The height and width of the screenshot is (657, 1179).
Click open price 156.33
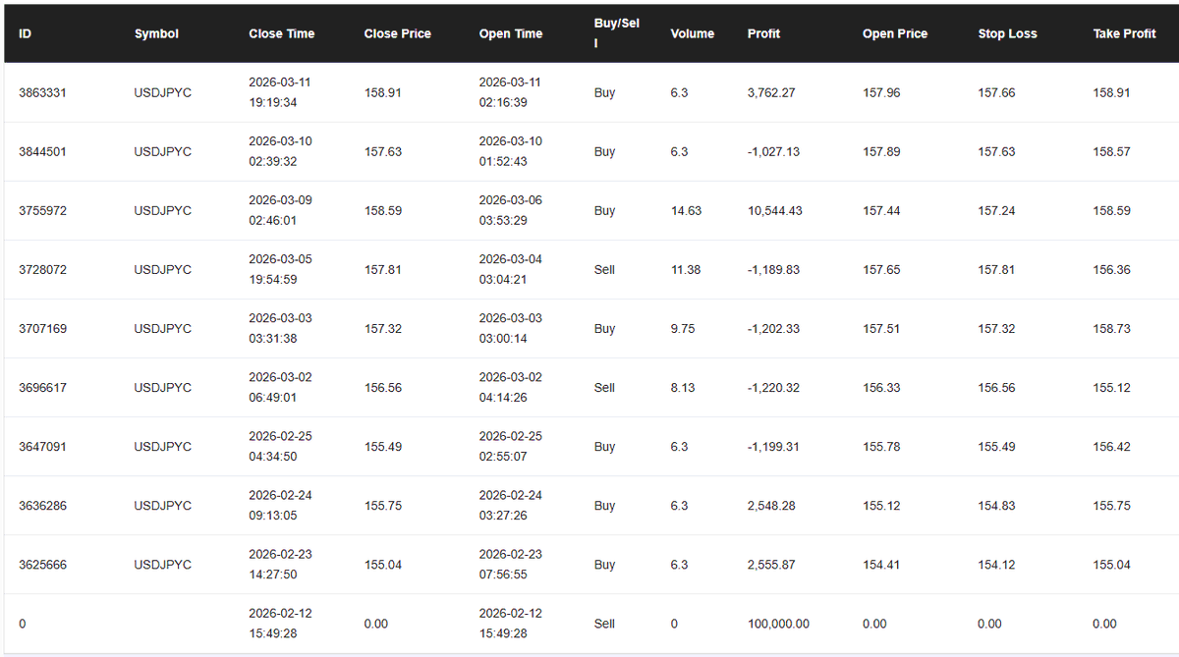point(881,387)
